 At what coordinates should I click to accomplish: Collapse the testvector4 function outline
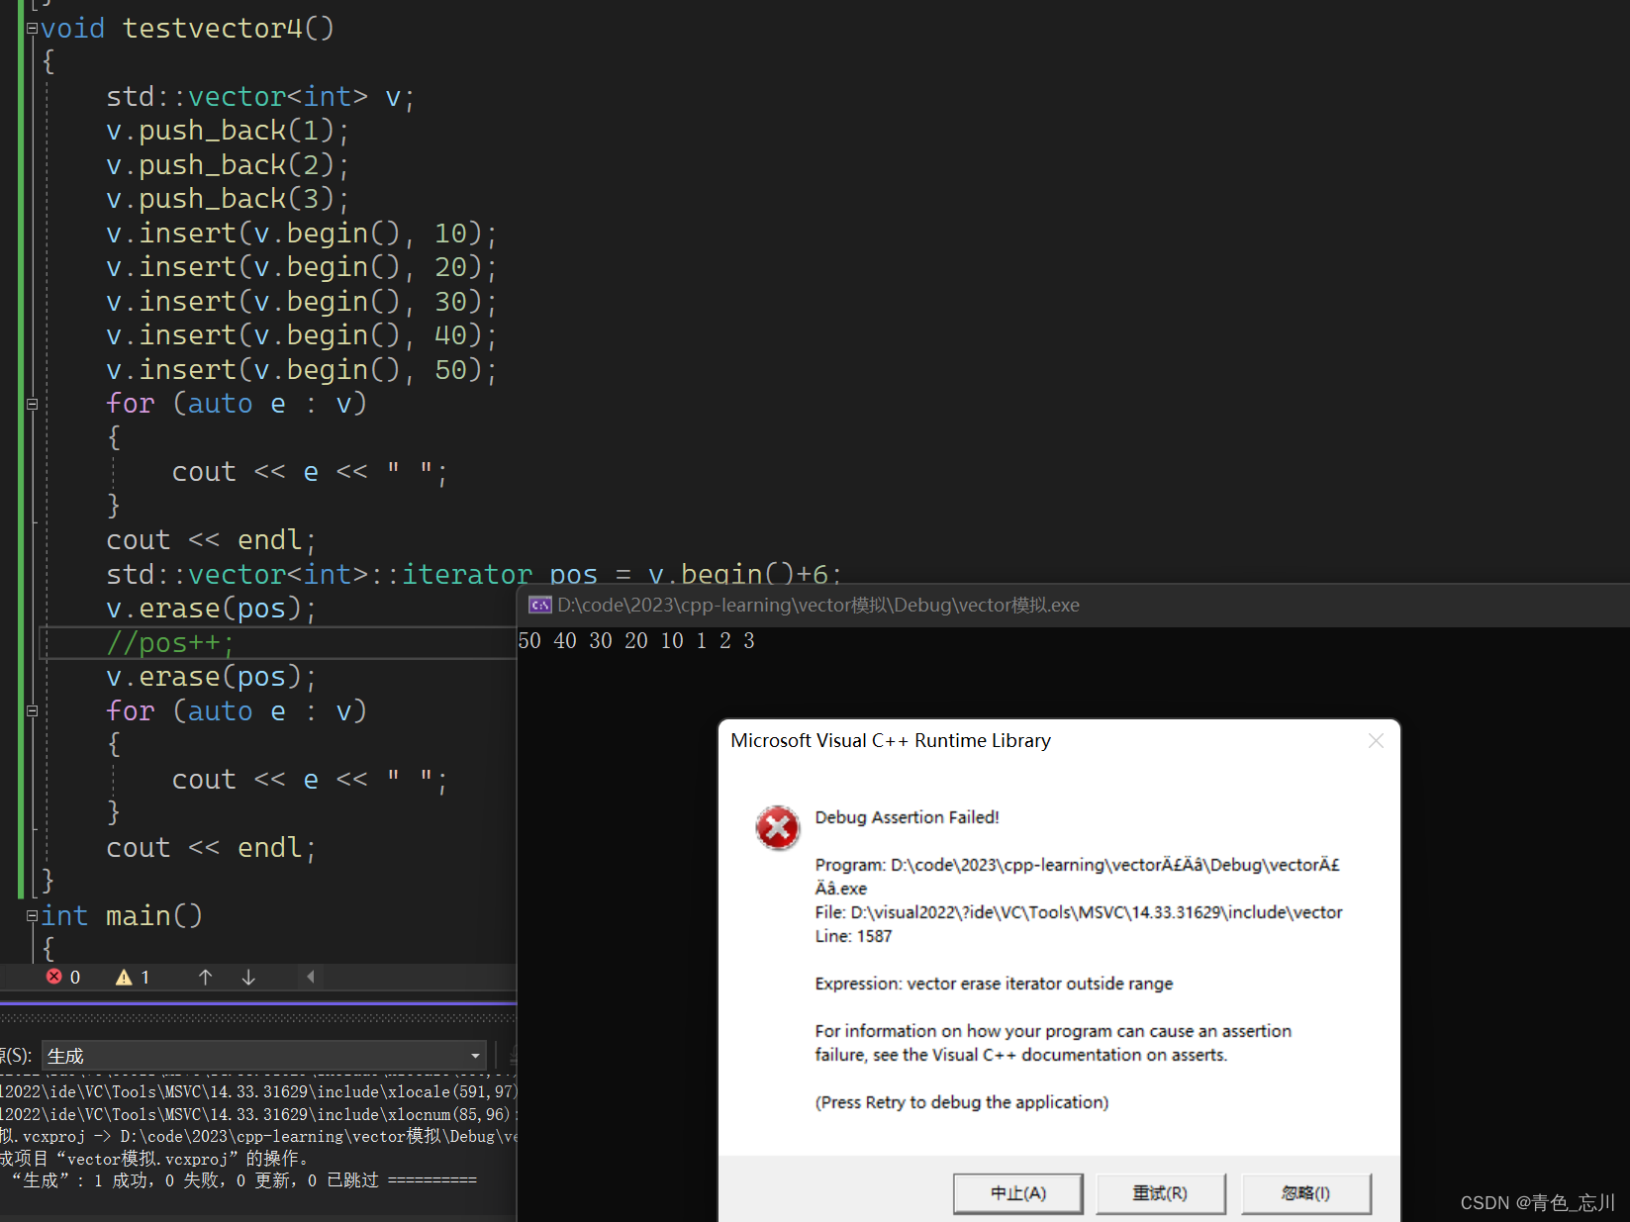pos(32,29)
